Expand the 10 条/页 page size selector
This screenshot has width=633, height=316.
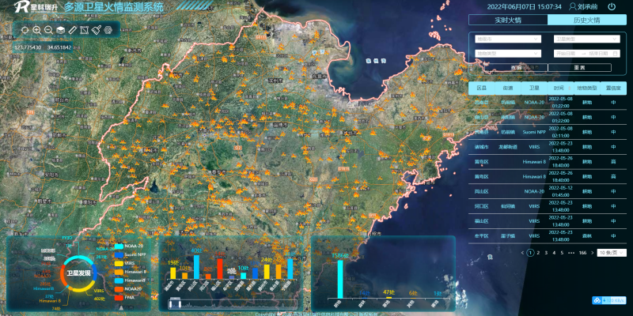coord(611,253)
